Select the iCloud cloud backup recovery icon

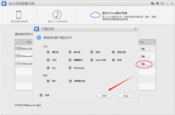tap(95, 15)
